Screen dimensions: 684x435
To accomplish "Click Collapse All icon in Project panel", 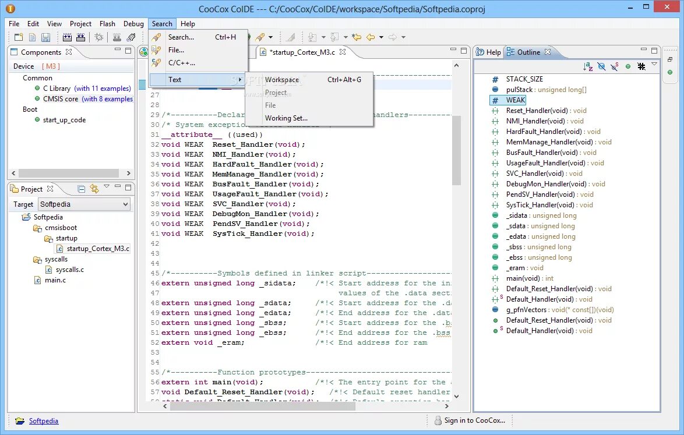I will [81, 189].
